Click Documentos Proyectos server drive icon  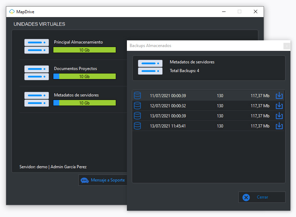[37, 73]
